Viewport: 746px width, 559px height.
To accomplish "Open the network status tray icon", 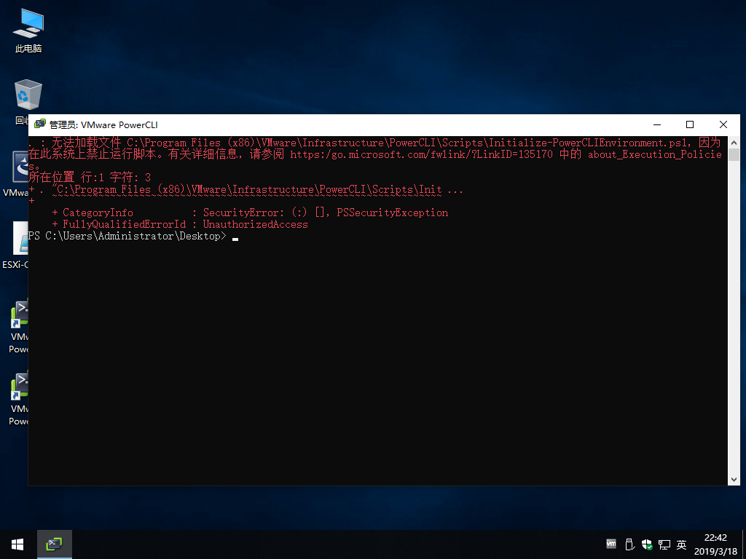I will point(664,544).
